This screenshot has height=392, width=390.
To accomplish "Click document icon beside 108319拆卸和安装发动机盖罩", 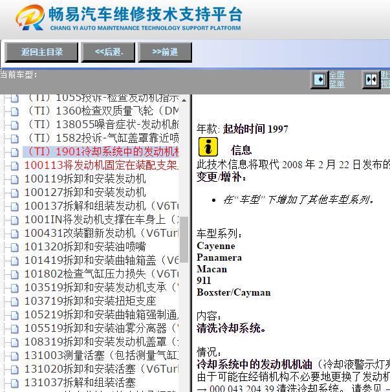I will coord(14,342).
